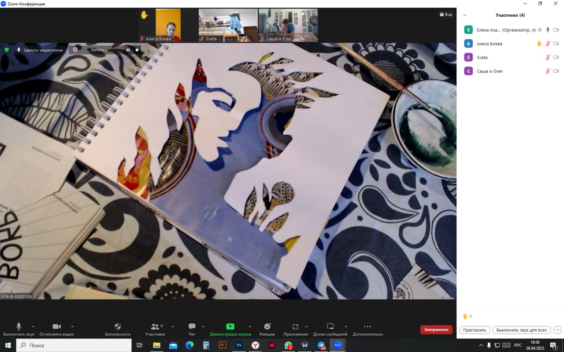Pause the recording
Image resolution: width=564 pixels, height=352 pixels.
(x=128, y=50)
